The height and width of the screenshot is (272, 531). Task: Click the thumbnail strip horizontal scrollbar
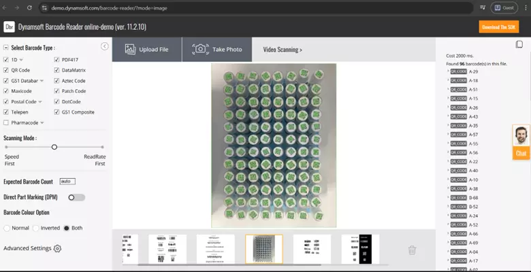(x=229, y=265)
